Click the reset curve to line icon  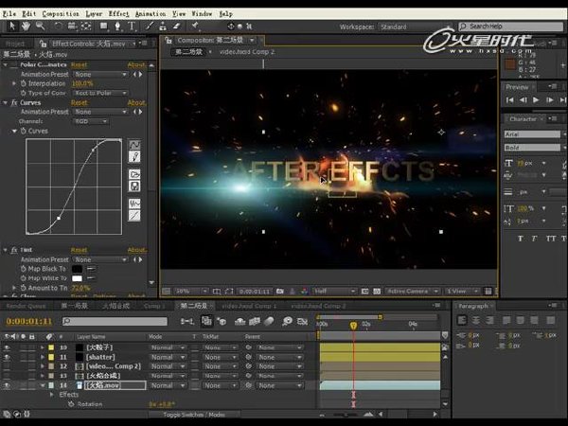coord(134,216)
